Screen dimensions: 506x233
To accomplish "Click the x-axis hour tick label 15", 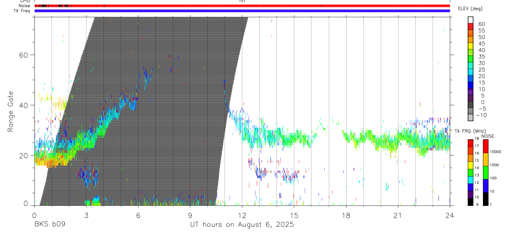I will point(294,215).
